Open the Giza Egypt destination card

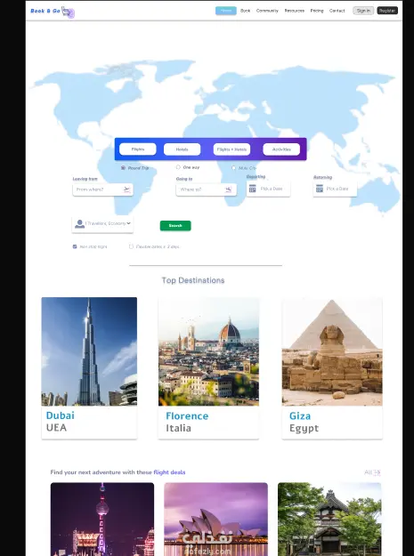click(x=332, y=368)
